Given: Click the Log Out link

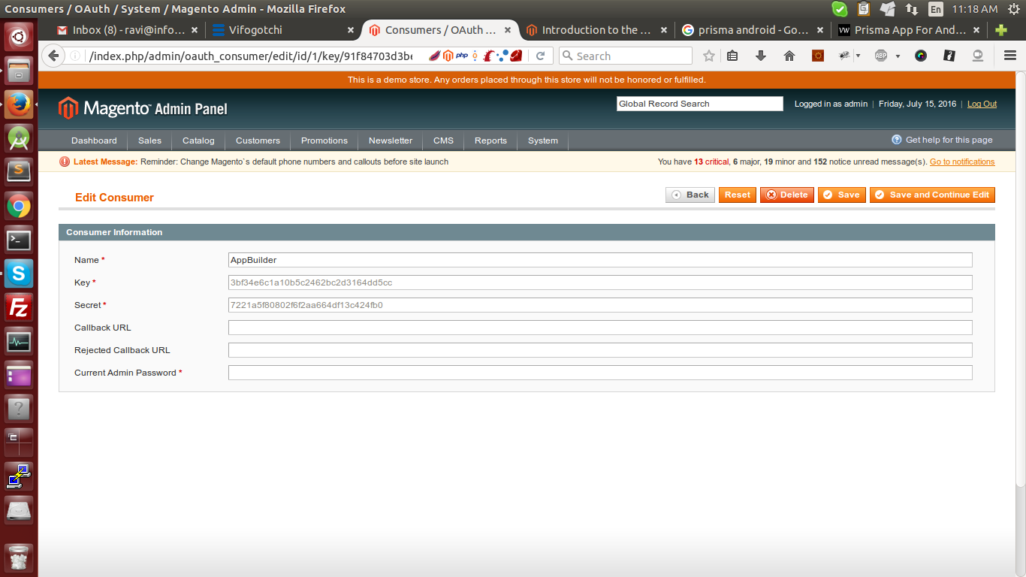Looking at the screenshot, I should tap(982, 104).
